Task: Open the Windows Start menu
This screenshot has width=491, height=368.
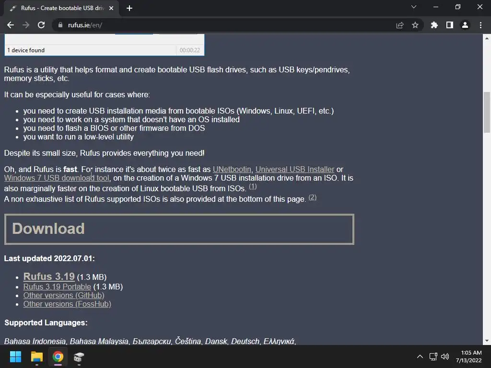Action: pos(15,356)
